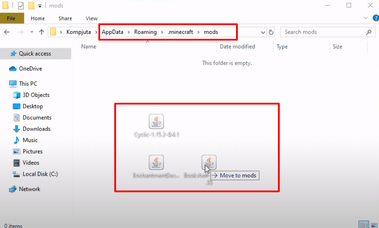Viewport: 379px width, 228px height.
Task: Click the Quick access star icon
Action: (14, 54)
